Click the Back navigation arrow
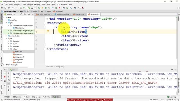Screen dimensions: 180x101 coord(13,8)
